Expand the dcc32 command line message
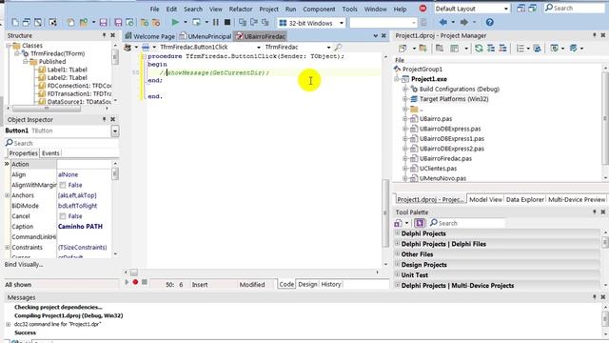The width and height of the screenshot is (609, 343). coord(9,324)
